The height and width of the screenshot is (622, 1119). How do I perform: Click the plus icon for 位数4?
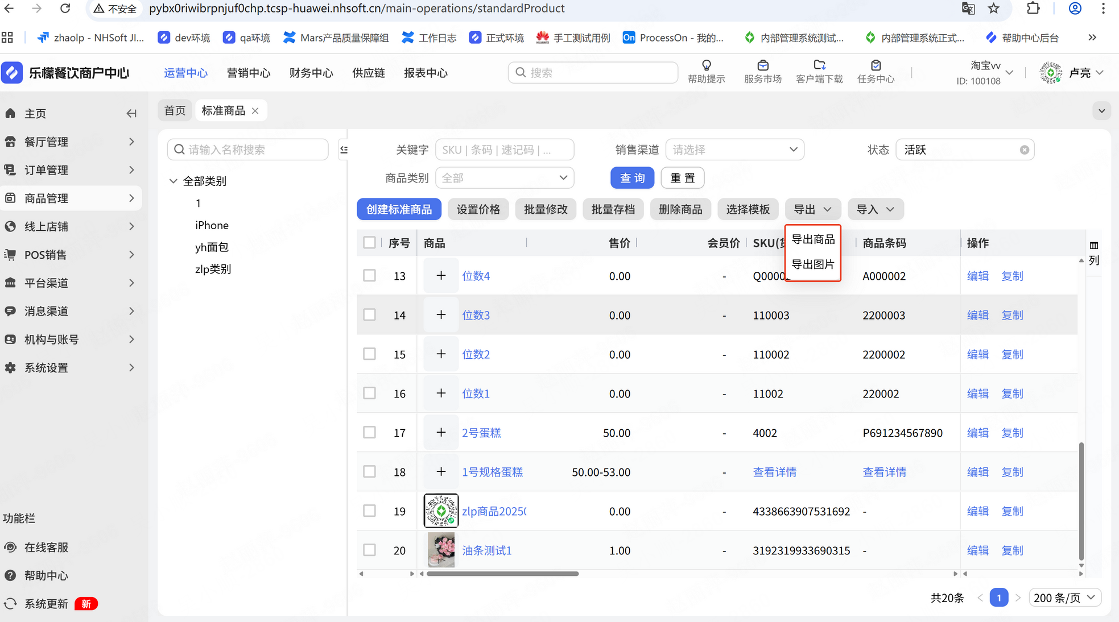[x=441, y=276]
